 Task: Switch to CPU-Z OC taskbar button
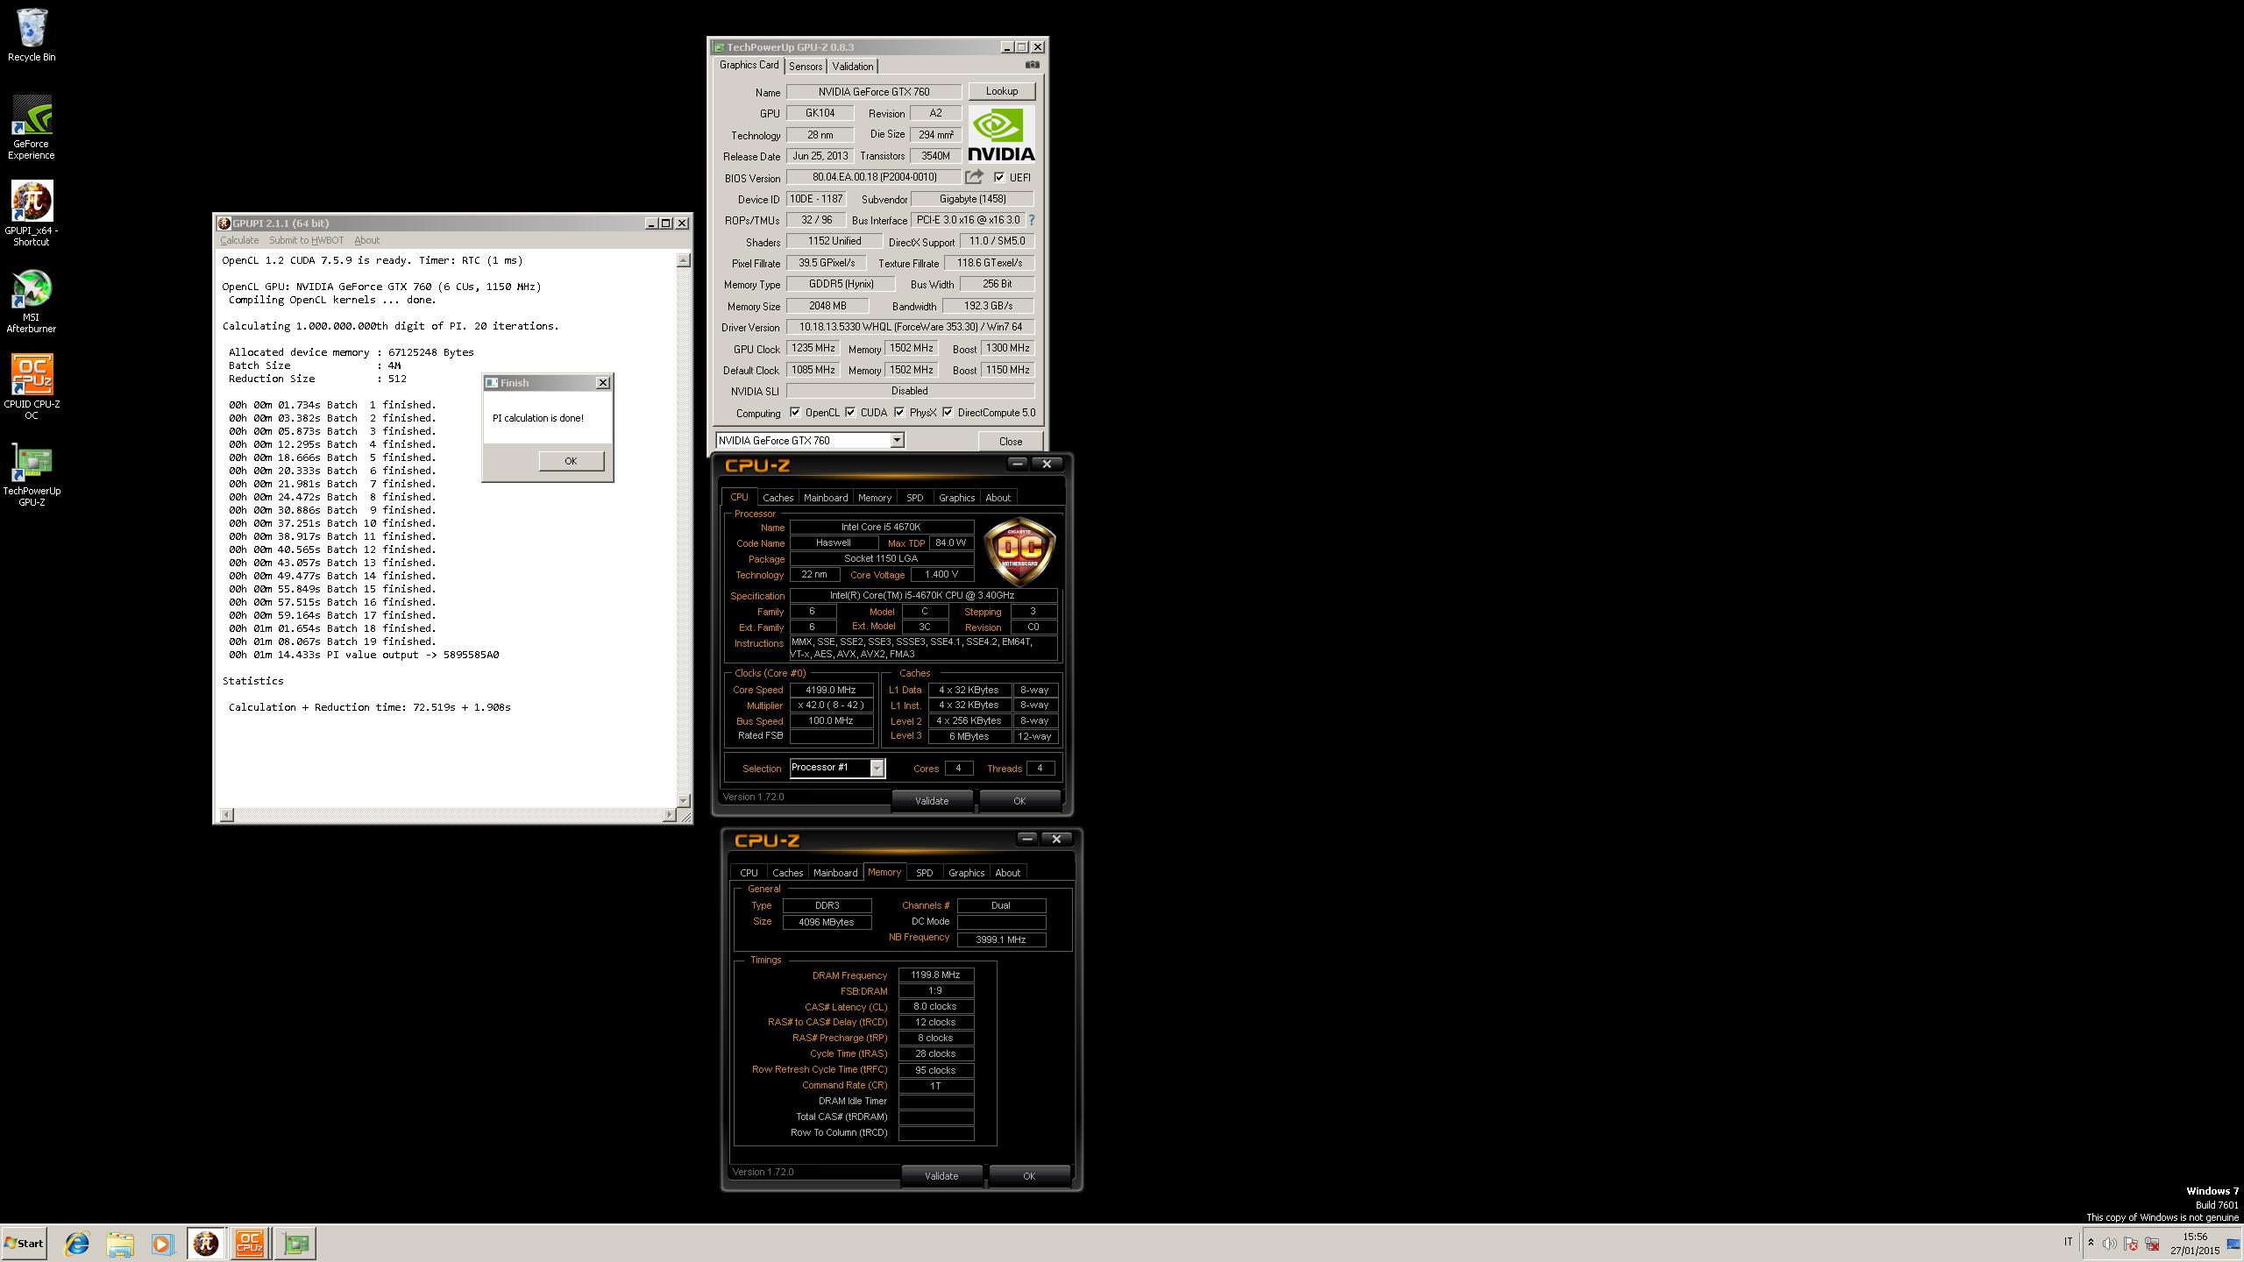[250, 1243]
